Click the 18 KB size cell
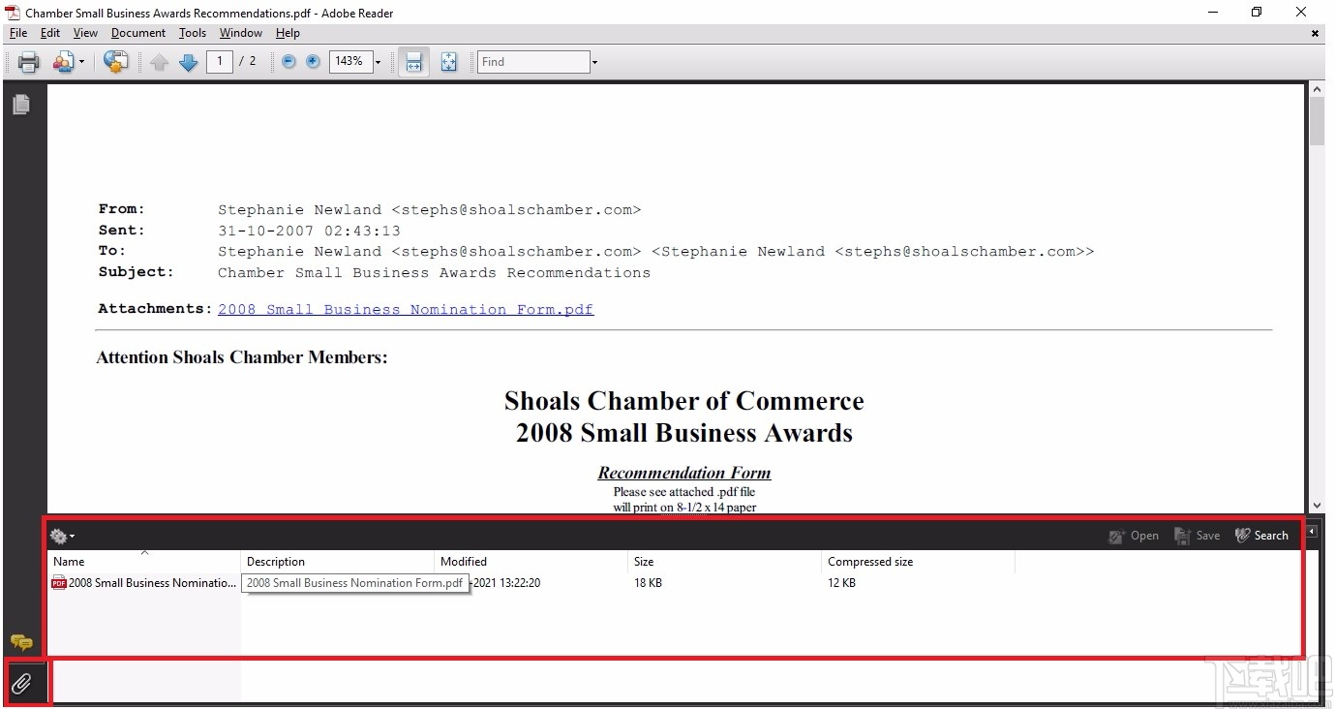Screen dimensions: 1335x709 (x=649, y=583)
